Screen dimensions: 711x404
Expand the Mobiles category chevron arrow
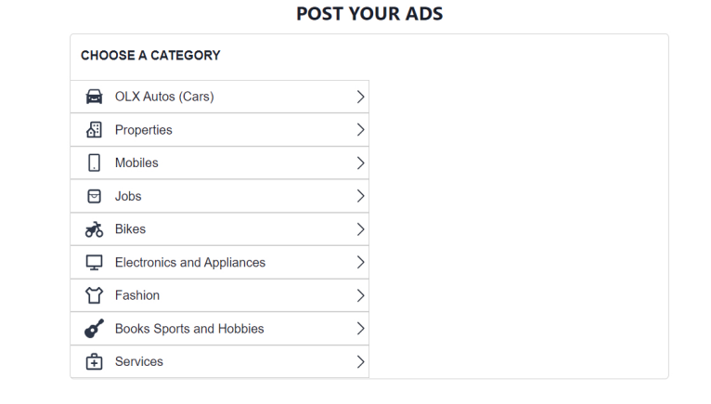pyautogui.click(x=360, y=163)
